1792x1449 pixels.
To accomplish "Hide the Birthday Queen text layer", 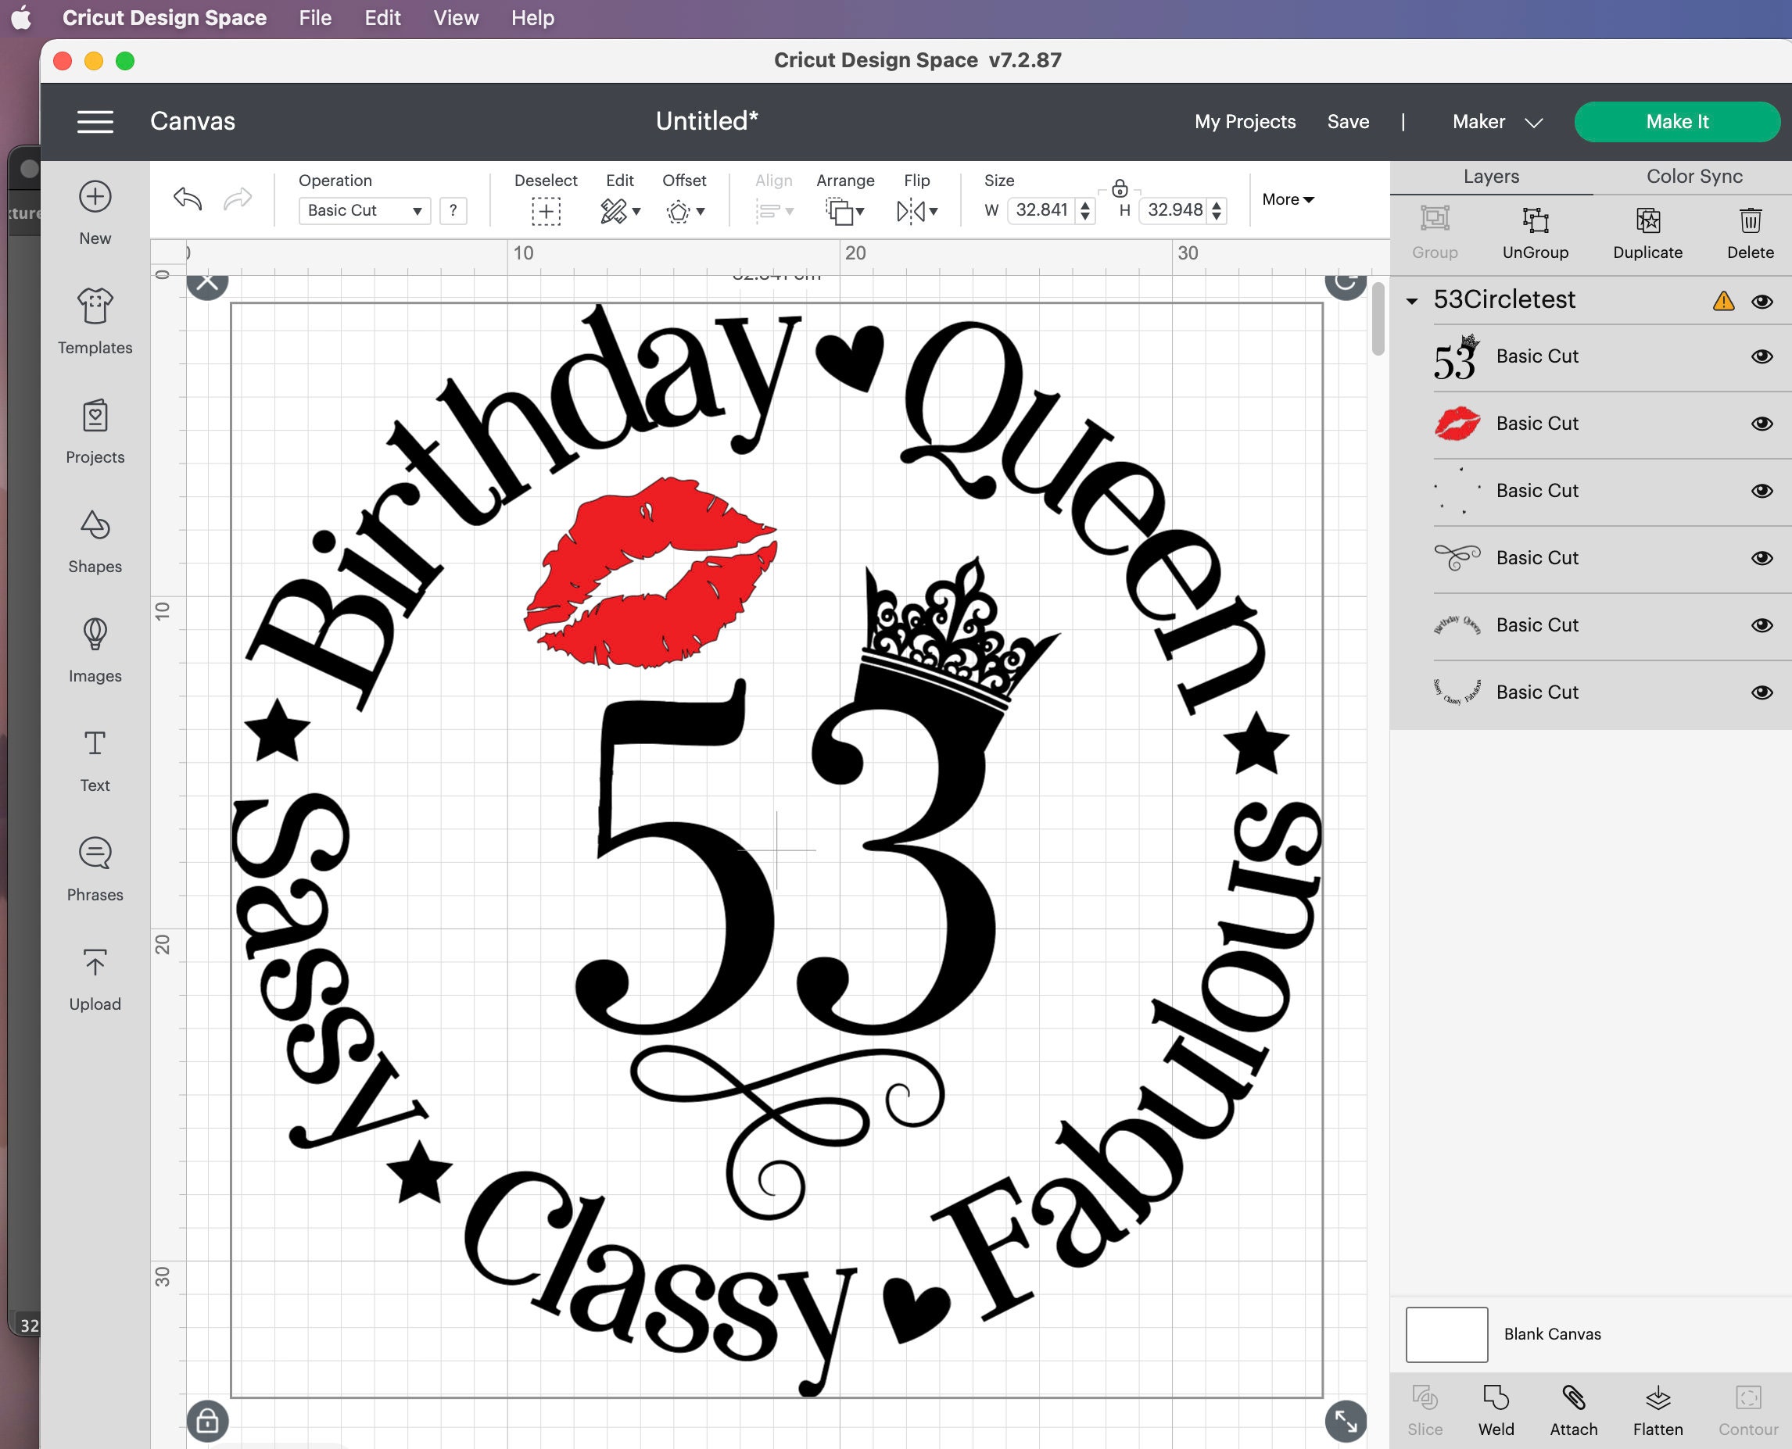I will point(1762,624).
